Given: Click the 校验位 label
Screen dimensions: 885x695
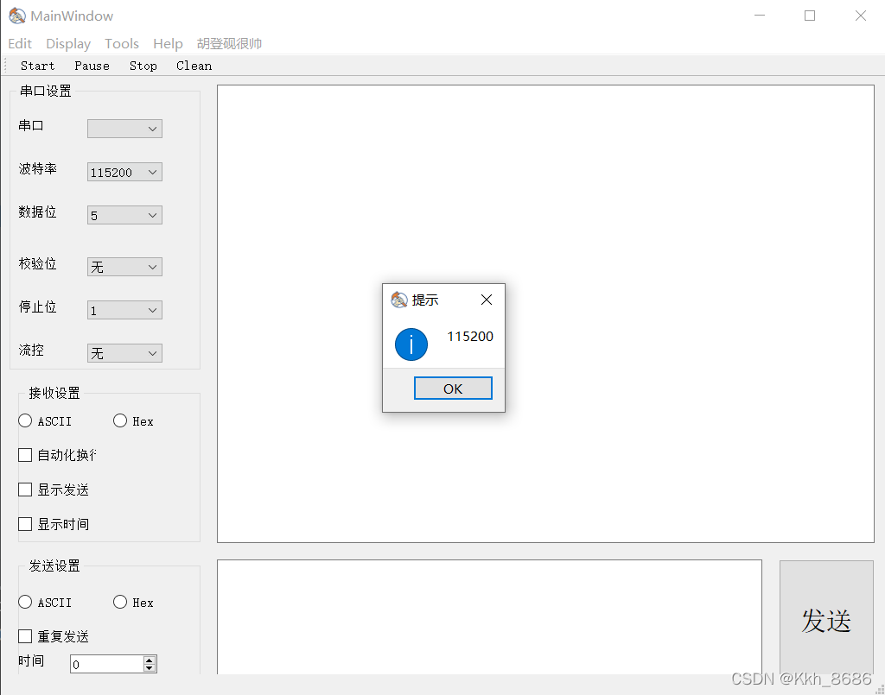Looking at the screenshot, I should [38, 263].
